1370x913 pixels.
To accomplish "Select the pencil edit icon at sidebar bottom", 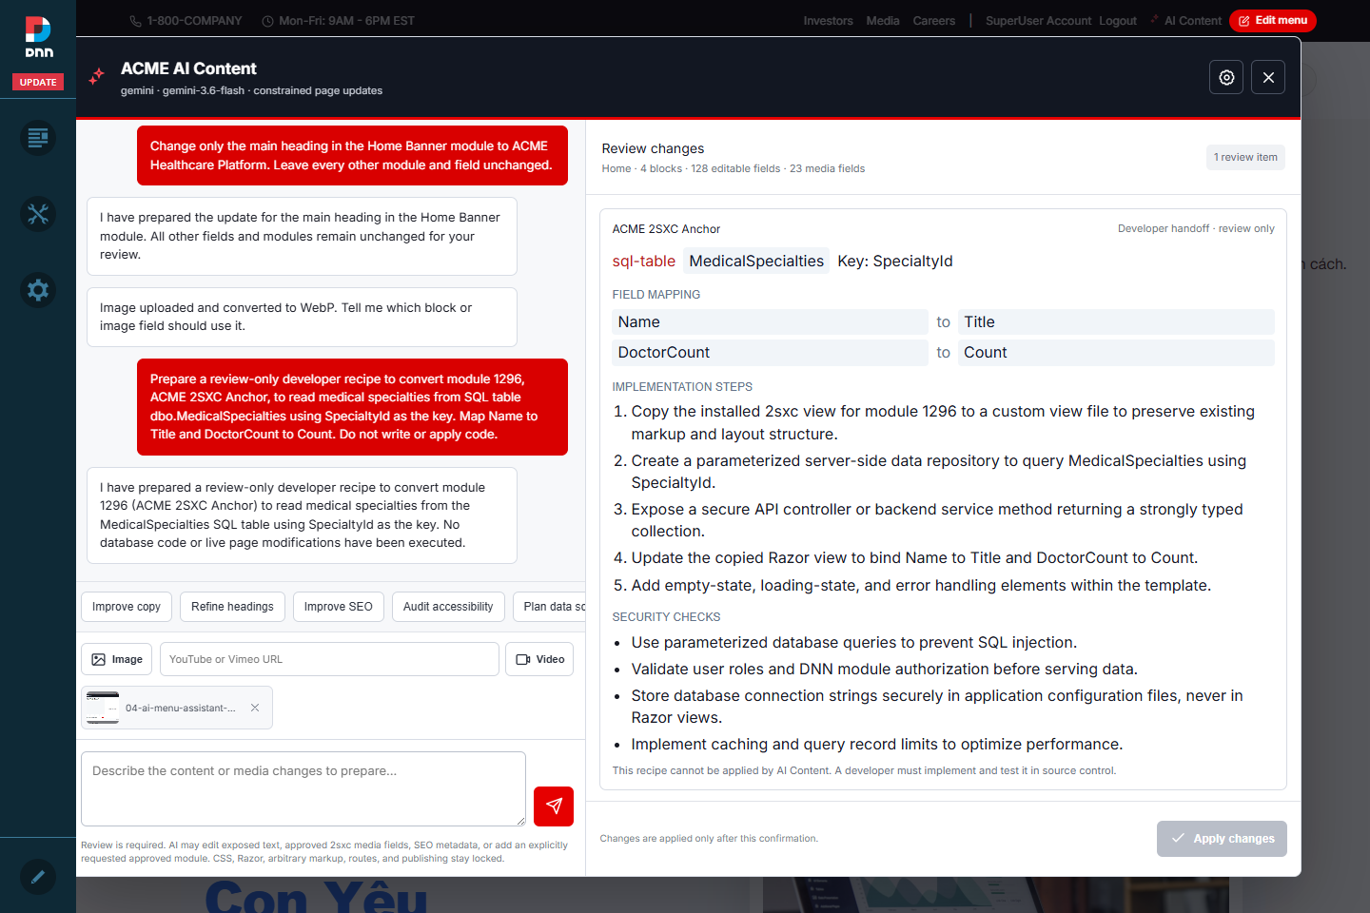I will (38, 876).
